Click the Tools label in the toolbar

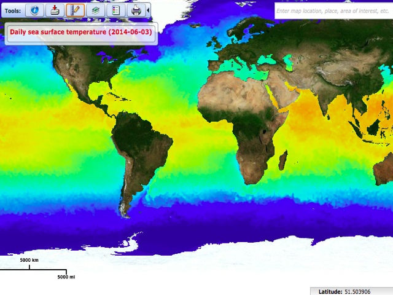pos(13,10)
